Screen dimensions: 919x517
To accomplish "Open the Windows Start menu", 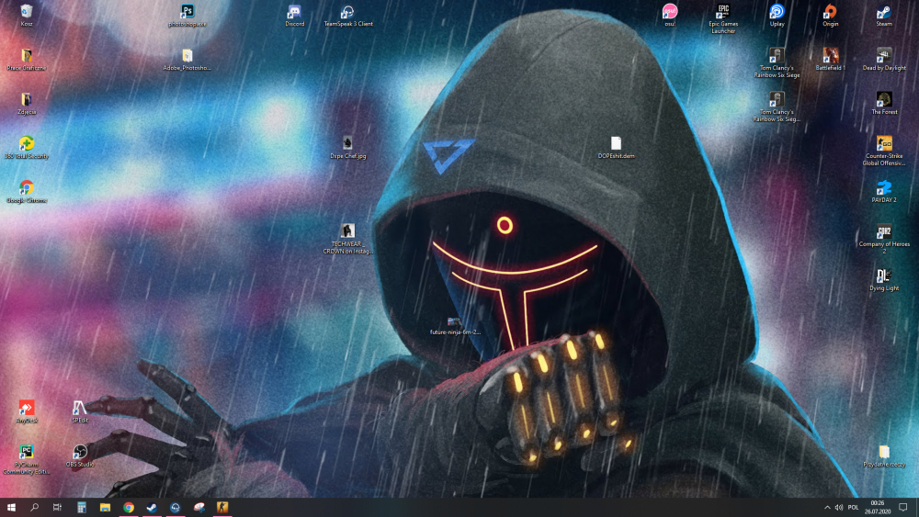I will [11, 507].
